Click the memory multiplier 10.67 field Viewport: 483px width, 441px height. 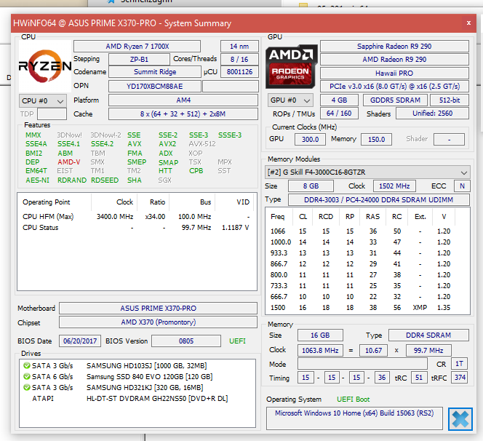(x=373, y=350)
